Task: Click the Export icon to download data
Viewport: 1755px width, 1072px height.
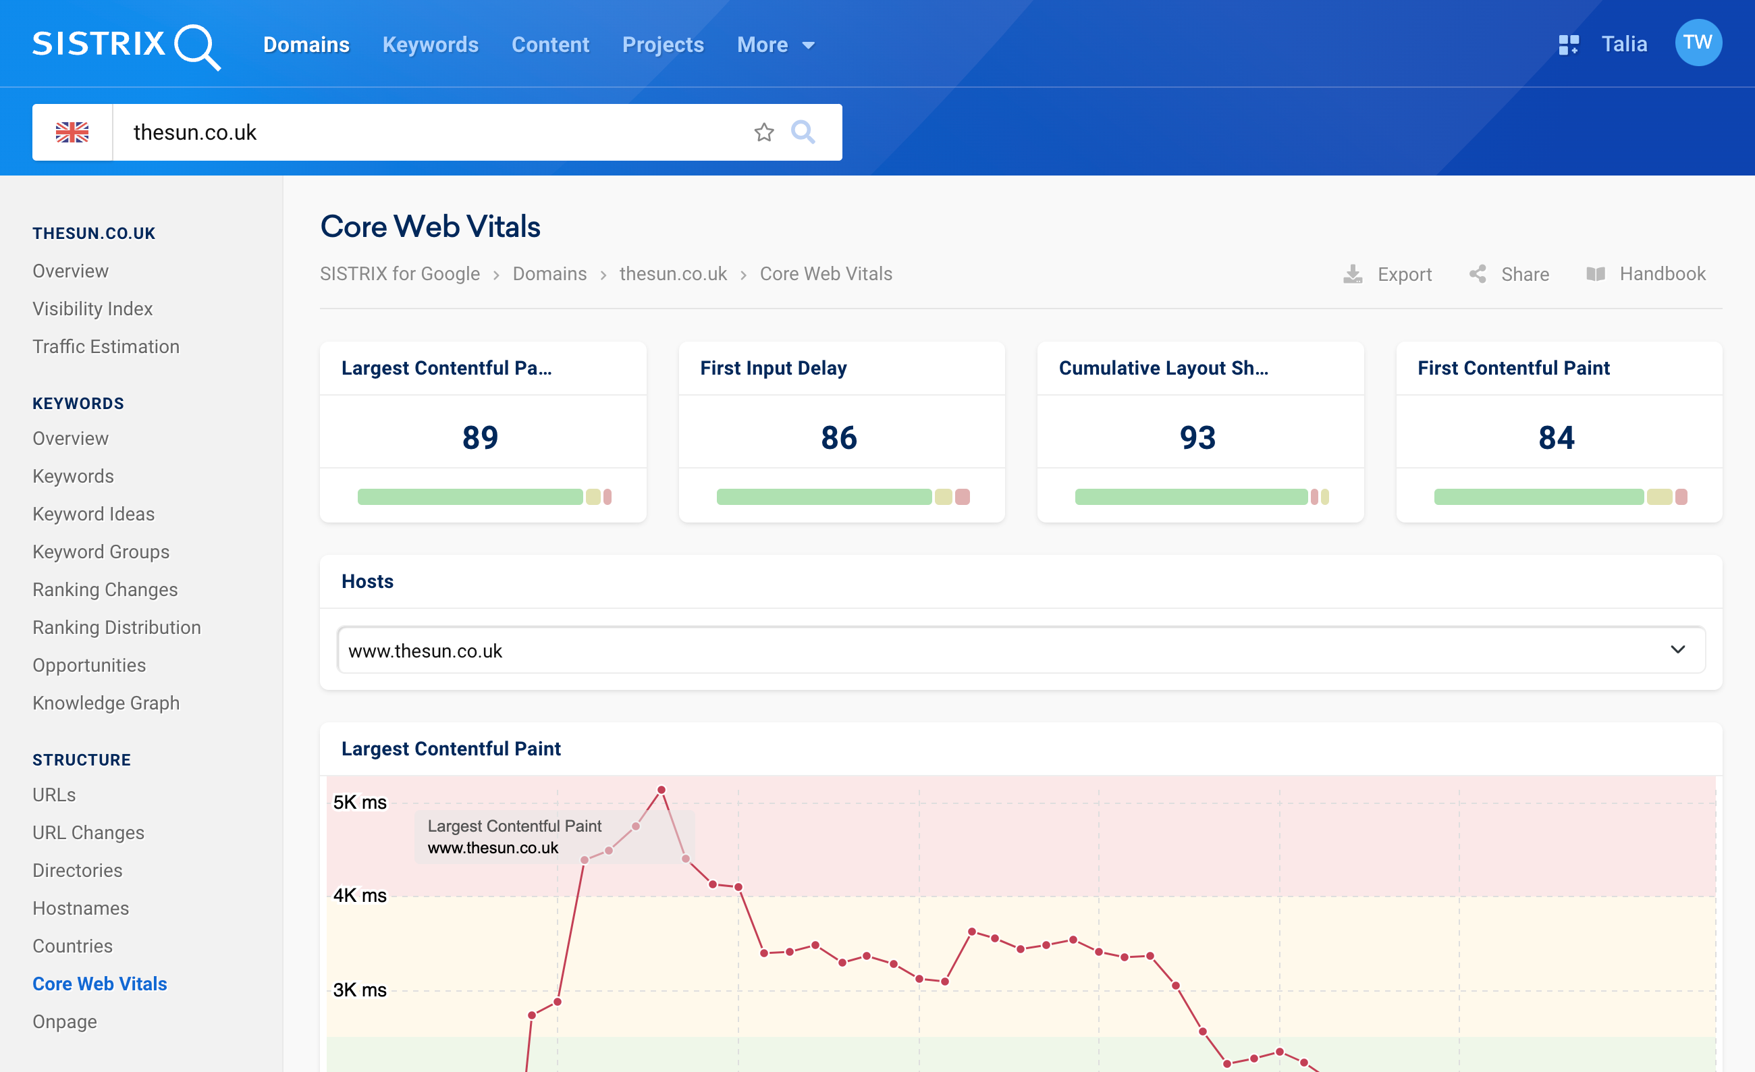Action: click(1351, 272)
